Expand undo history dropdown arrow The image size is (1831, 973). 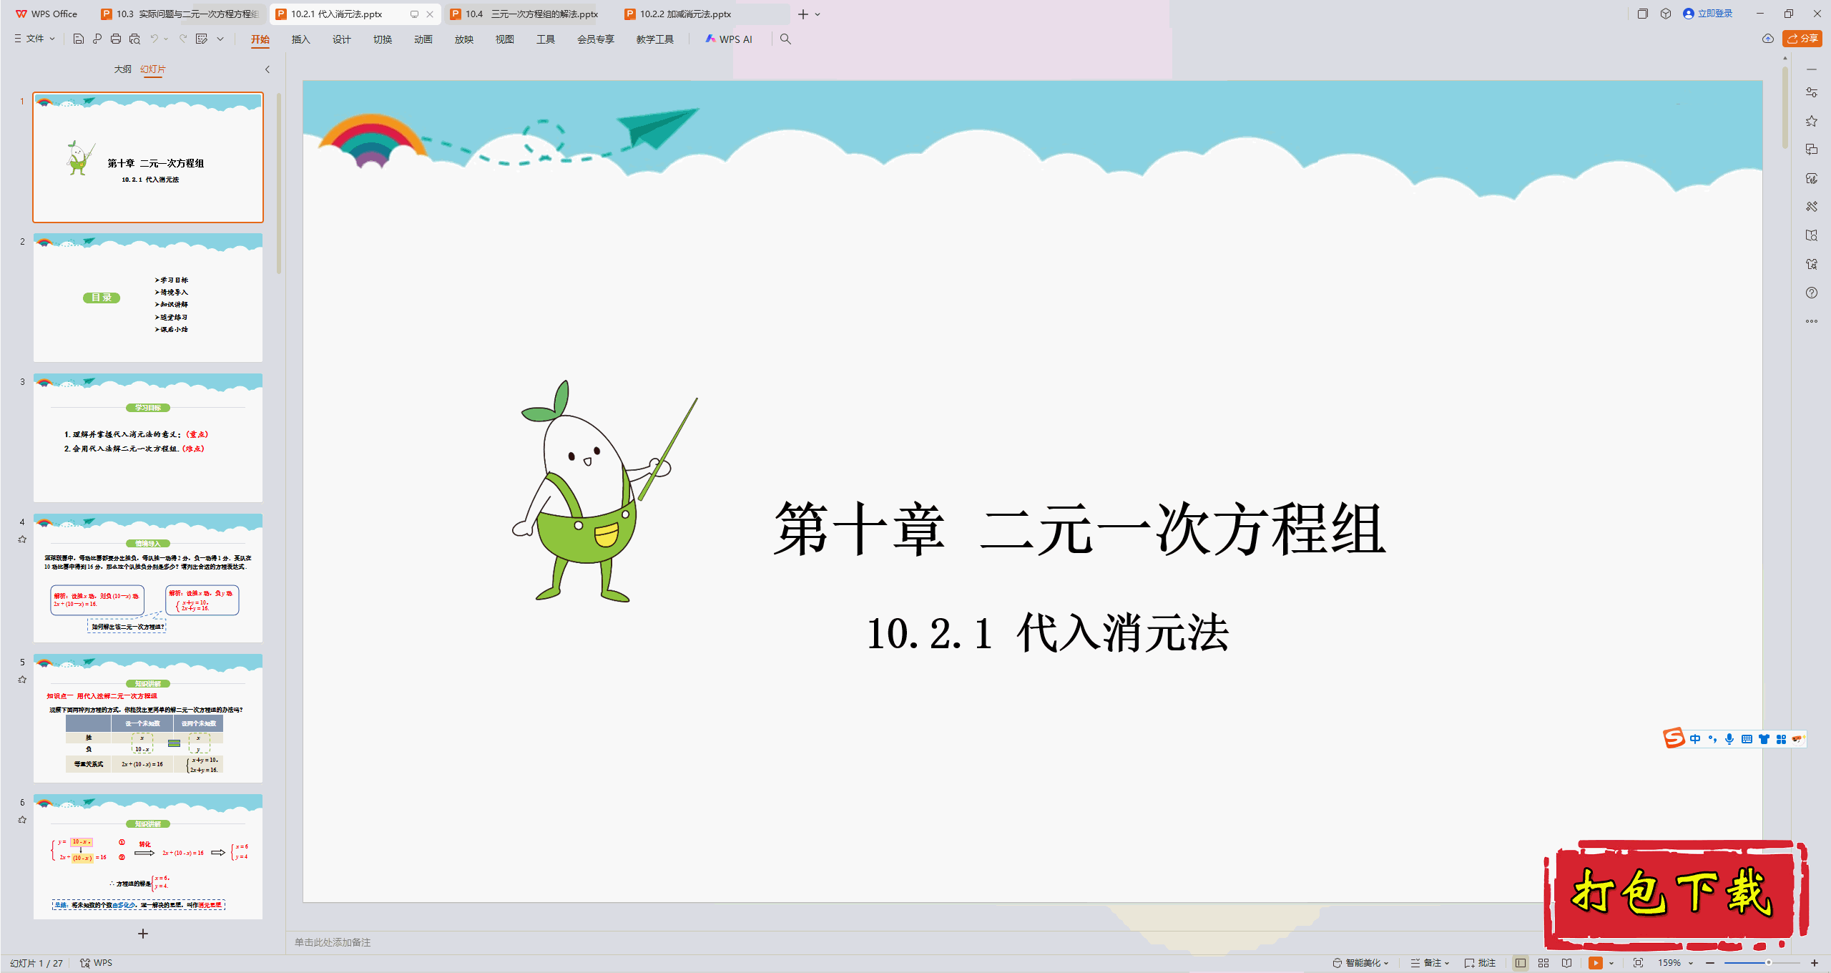(166, 39)
